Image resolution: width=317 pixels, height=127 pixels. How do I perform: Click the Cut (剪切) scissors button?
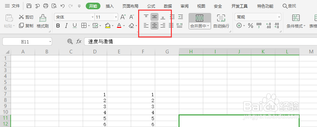26,17
